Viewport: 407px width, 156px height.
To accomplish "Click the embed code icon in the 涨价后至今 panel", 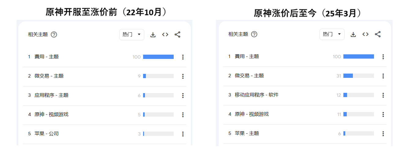I will click(365, 34).
